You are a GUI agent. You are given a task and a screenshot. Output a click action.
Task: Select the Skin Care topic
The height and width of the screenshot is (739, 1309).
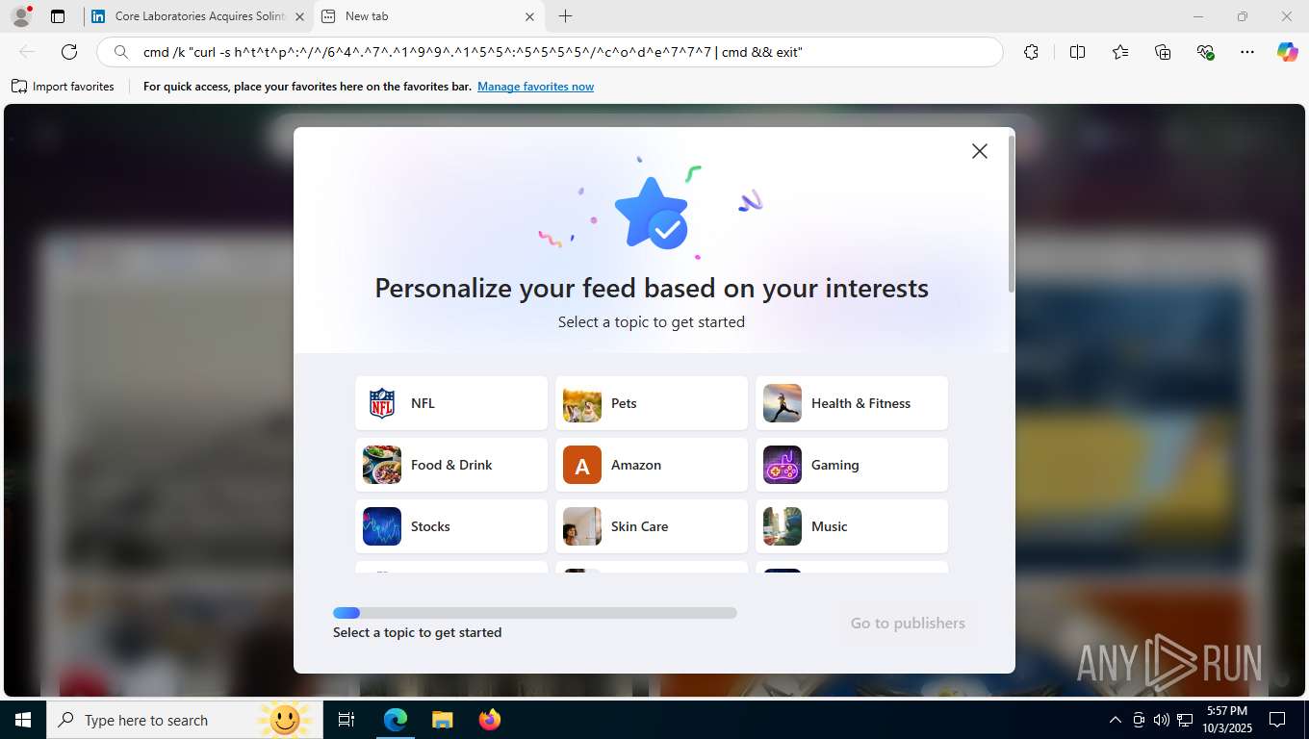[x=652, y=526]
